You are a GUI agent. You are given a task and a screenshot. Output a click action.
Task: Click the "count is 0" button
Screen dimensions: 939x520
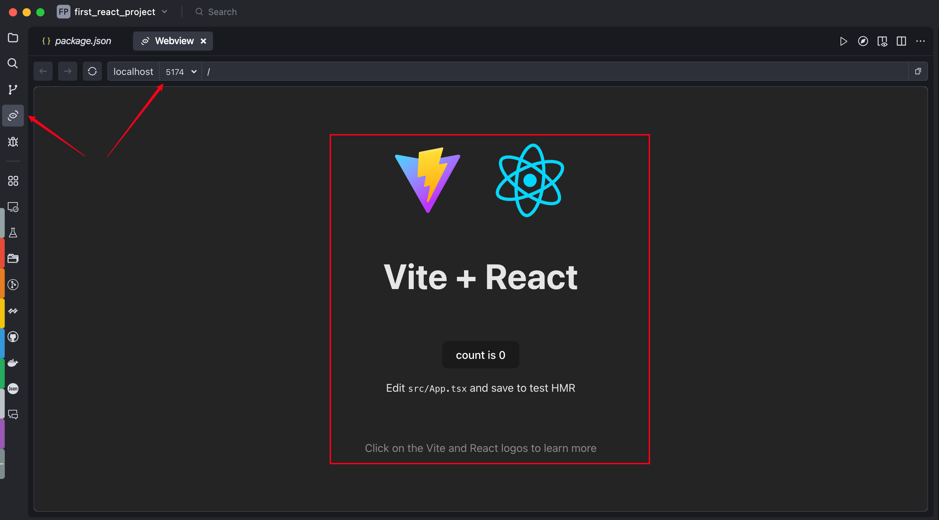pos(480,355)
